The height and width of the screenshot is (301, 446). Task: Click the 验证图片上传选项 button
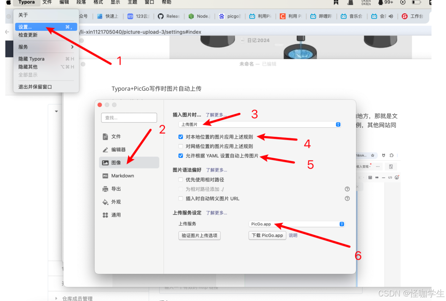click(199, 235)
